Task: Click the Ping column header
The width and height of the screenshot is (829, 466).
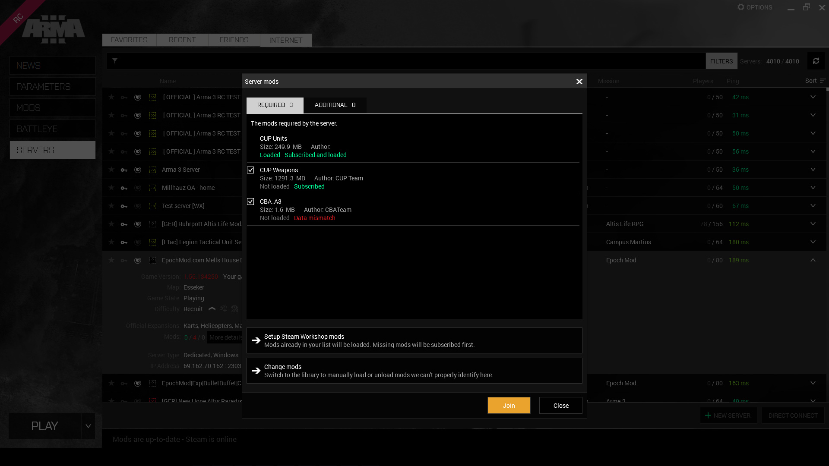Action: coord(733,81)
